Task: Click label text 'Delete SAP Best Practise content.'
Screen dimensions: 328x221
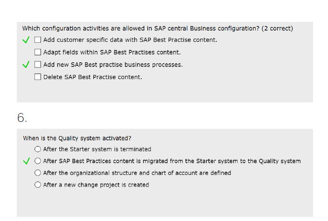Action: (x=93, y=77)
